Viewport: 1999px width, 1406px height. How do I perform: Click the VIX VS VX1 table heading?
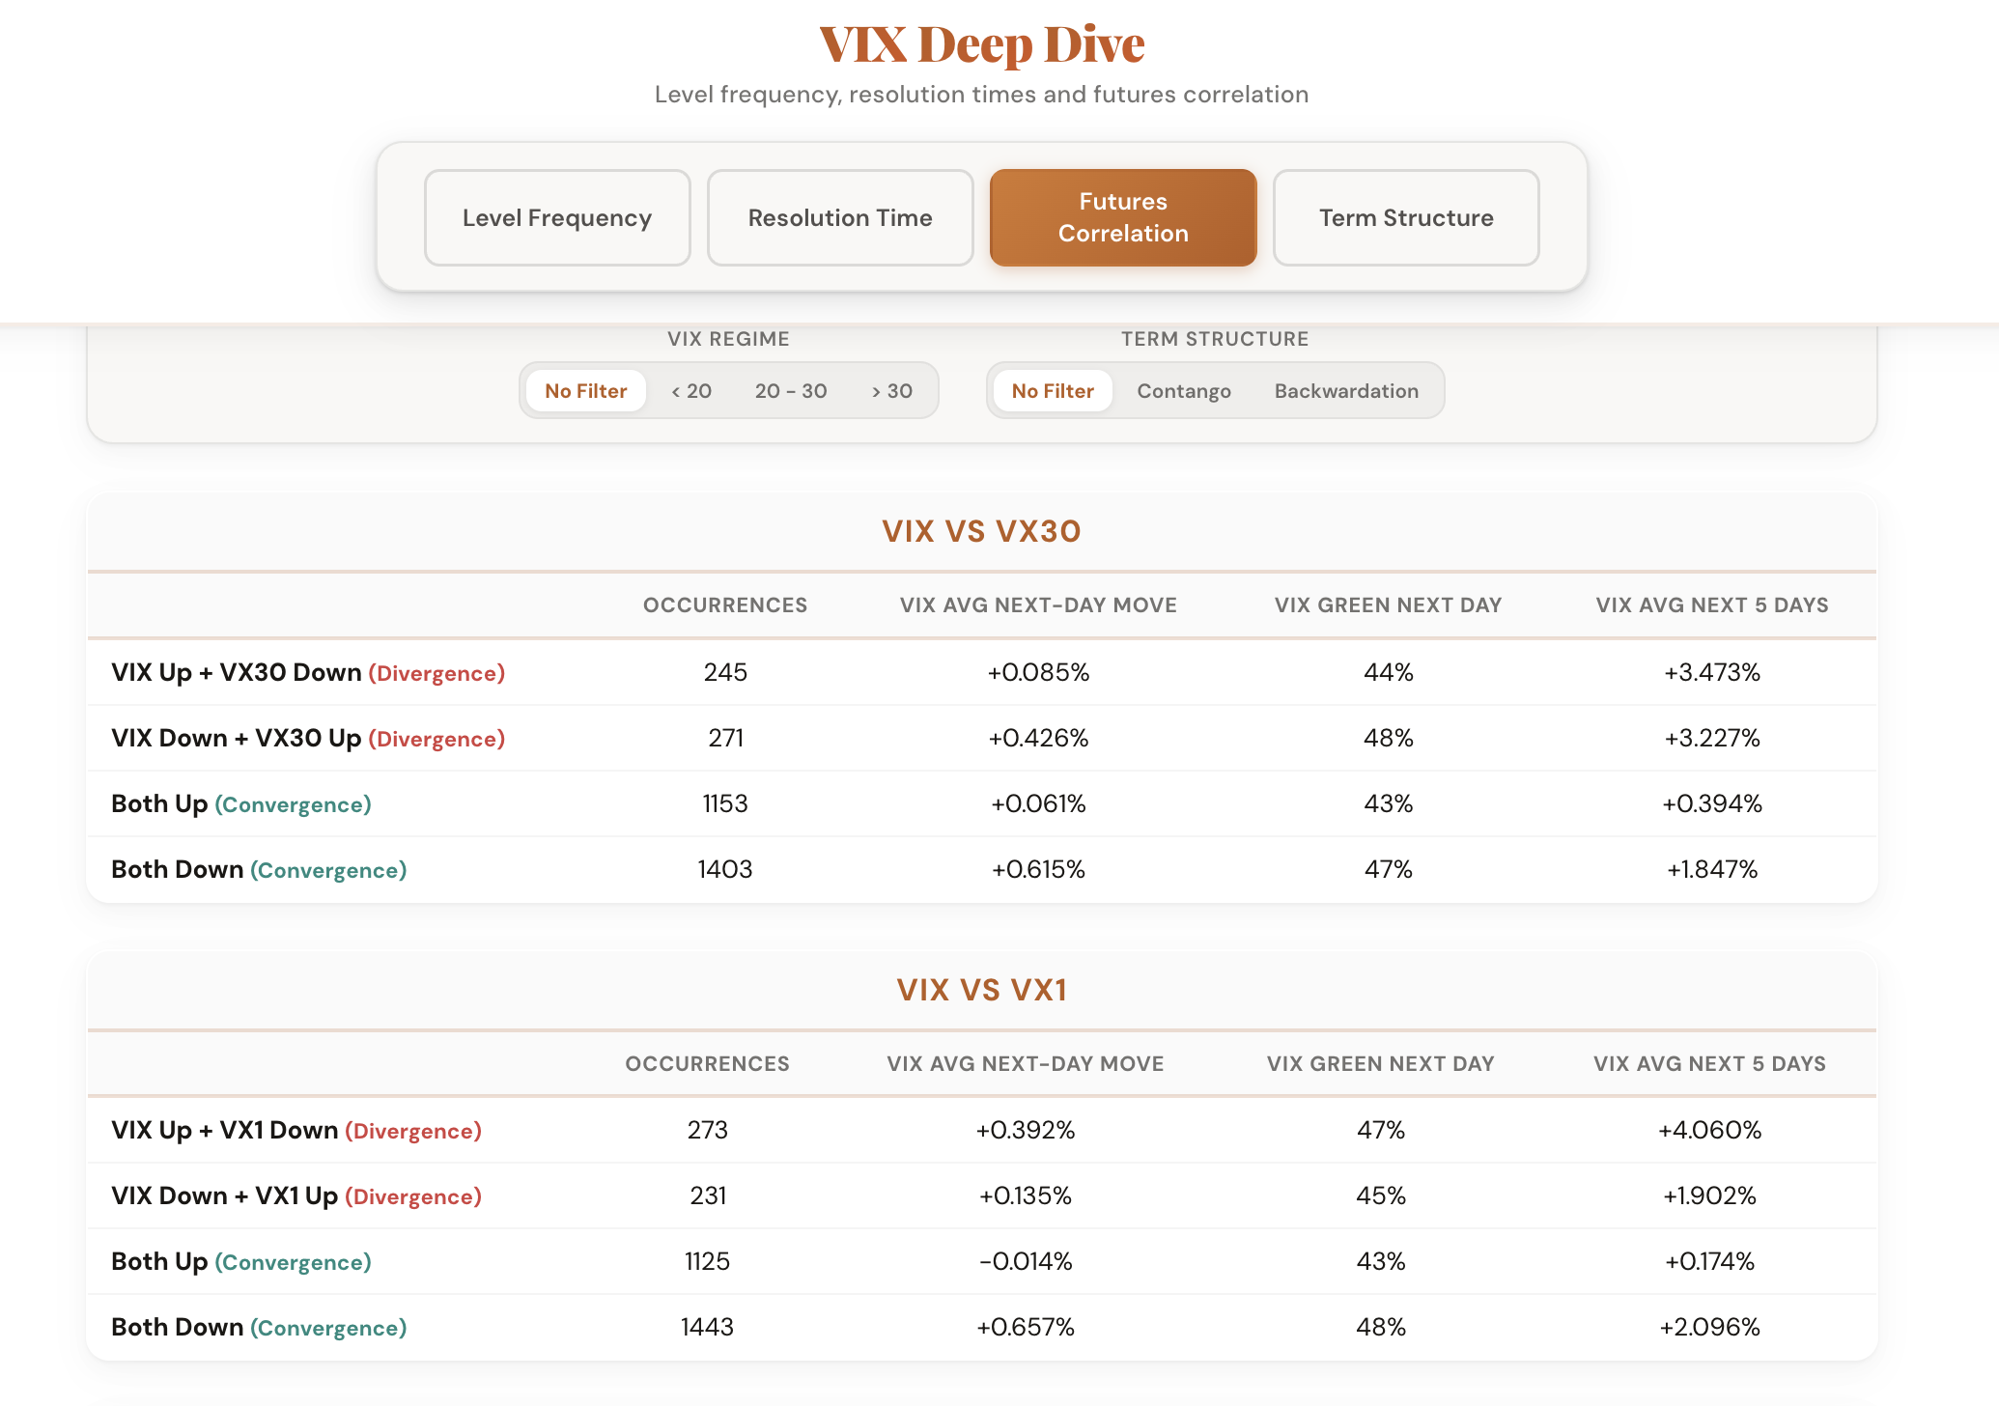coord(980,989)
